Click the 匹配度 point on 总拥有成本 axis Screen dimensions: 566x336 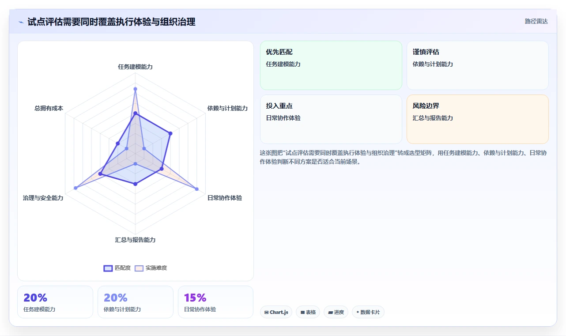coord(118,143)
